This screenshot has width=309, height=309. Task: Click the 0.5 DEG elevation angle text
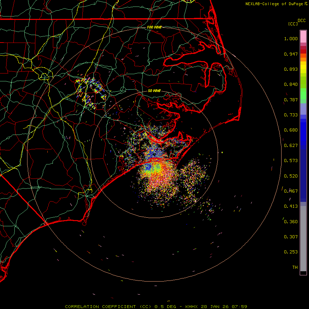[x=165, y=307]
